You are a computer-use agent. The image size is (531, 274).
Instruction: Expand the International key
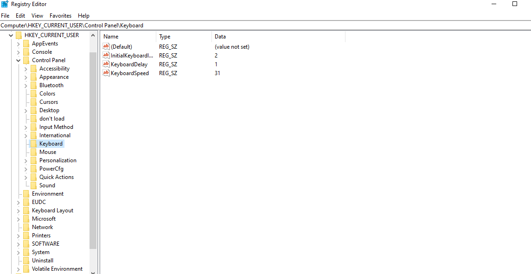coord(26,135)
